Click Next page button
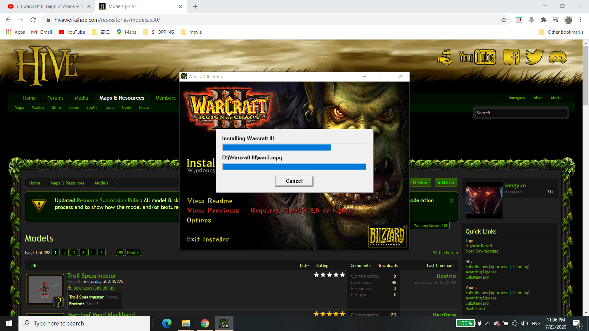This screenshot has width=589, height=331. click(x=133, y=253)
